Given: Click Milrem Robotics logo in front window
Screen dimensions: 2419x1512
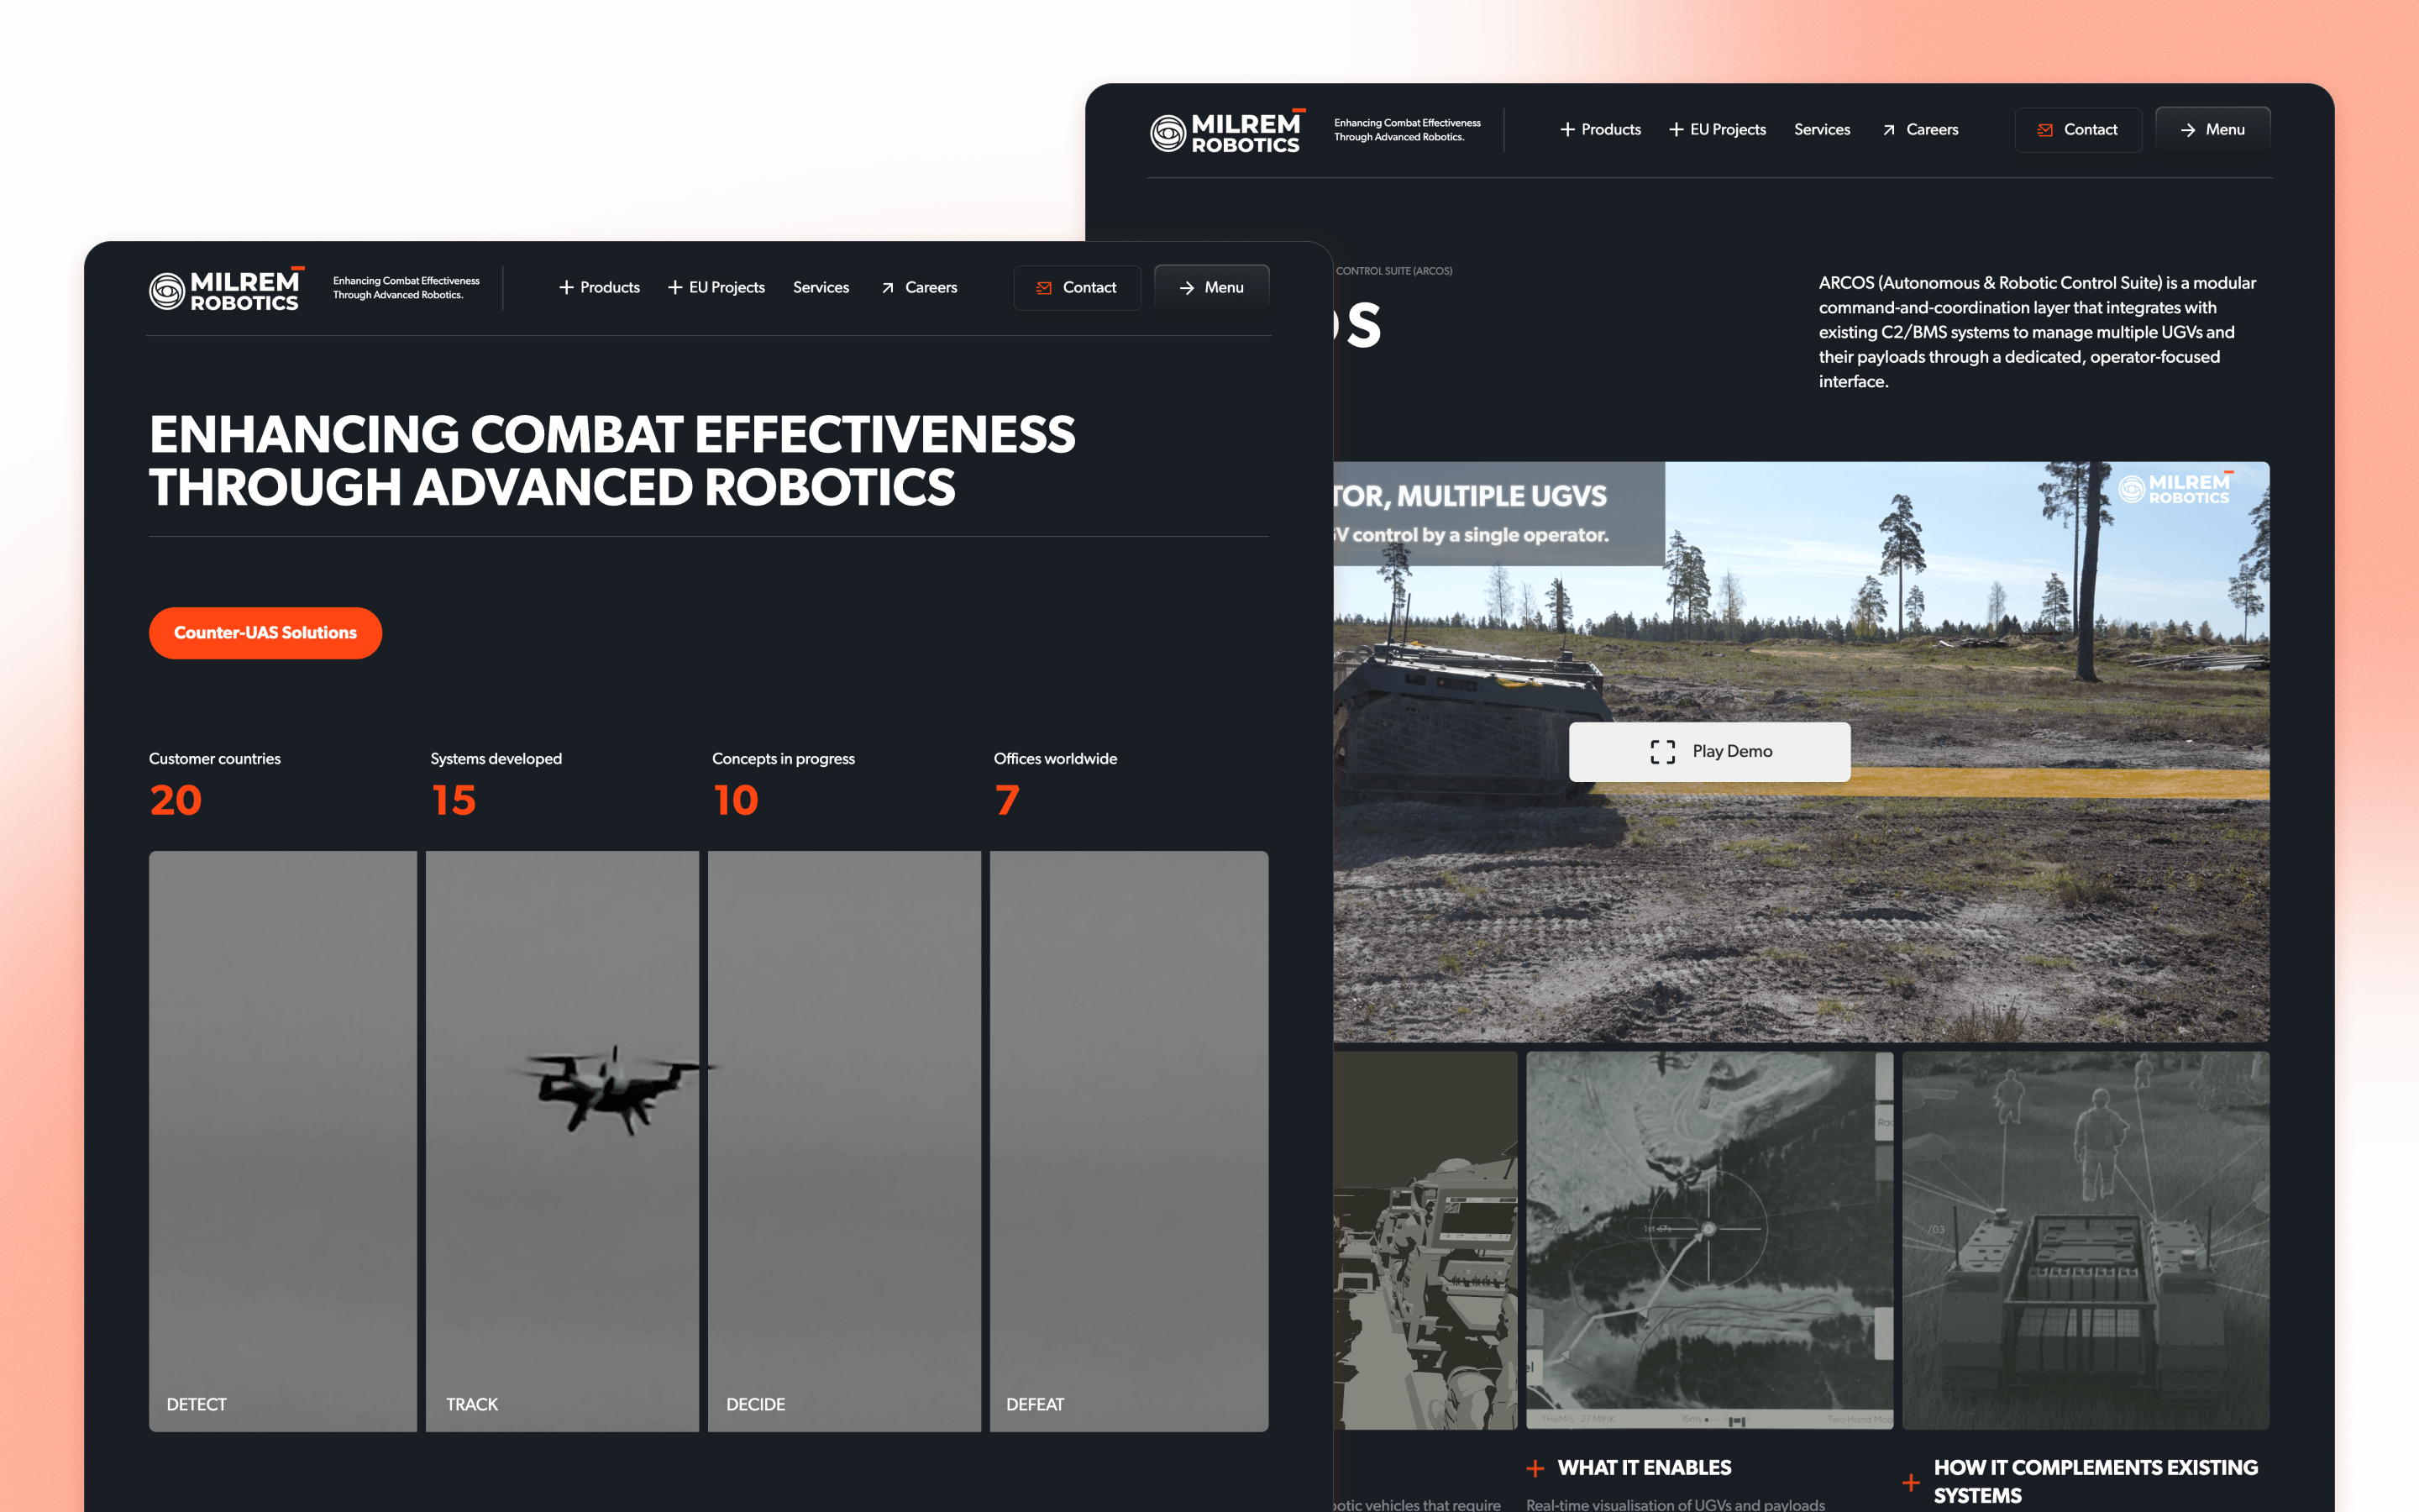Looking at the screenshot, I should 226,289.
